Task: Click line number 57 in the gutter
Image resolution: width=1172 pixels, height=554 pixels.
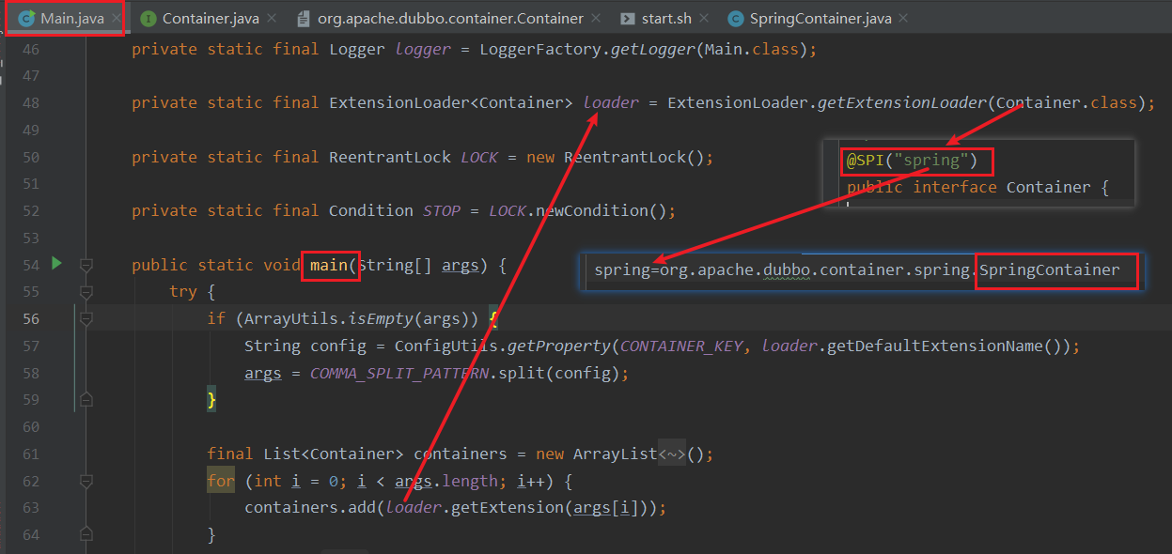Action: 30,346
